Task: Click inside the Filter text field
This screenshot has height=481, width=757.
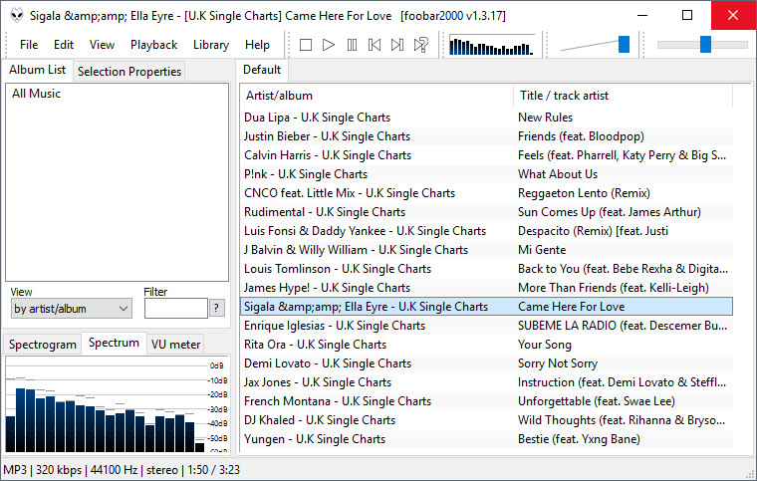Action: click(175, 309)
